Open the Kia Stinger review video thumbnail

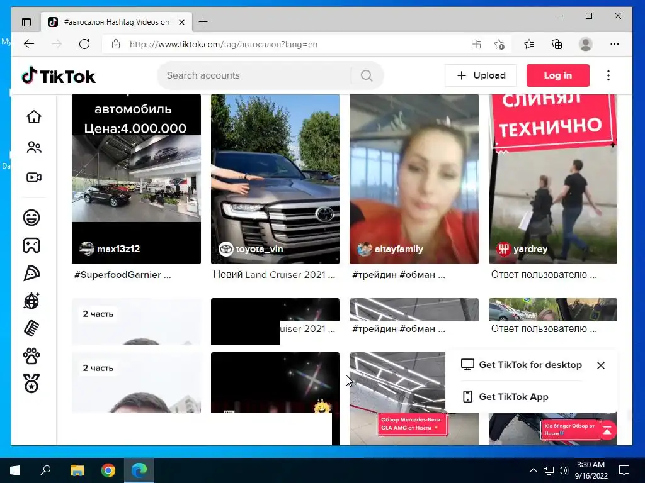[x=553, y=429]
